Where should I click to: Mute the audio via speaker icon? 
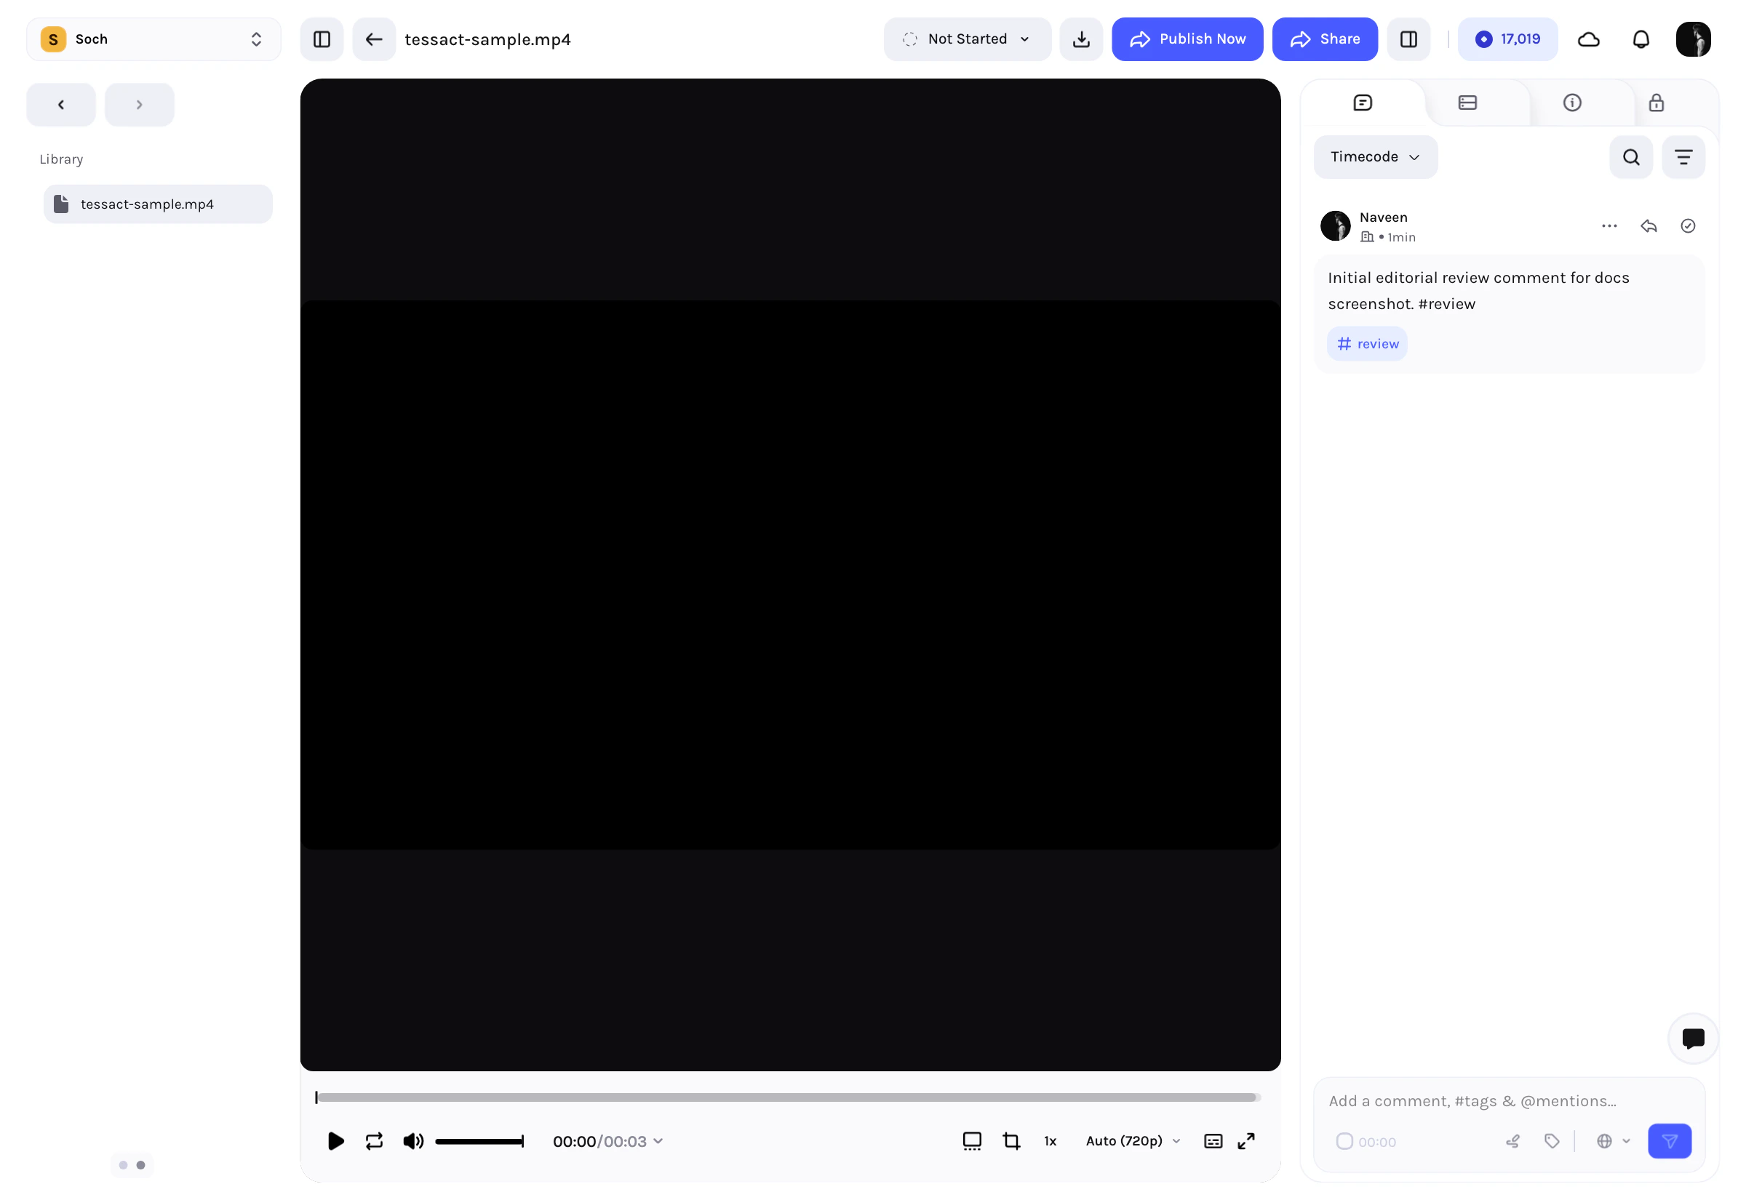pos(412,1141)
